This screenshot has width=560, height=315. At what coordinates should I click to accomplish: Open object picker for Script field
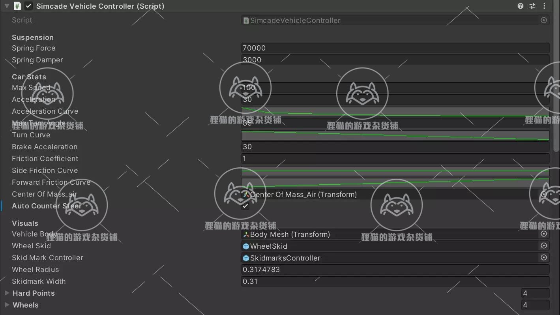pyautogui.click(x=544, y=20)
